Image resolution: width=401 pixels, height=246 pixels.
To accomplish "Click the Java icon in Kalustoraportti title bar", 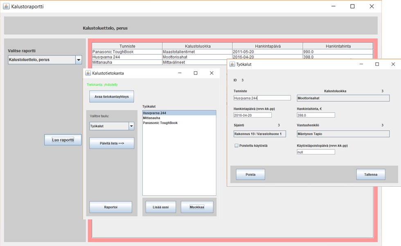I will [6, 7].
